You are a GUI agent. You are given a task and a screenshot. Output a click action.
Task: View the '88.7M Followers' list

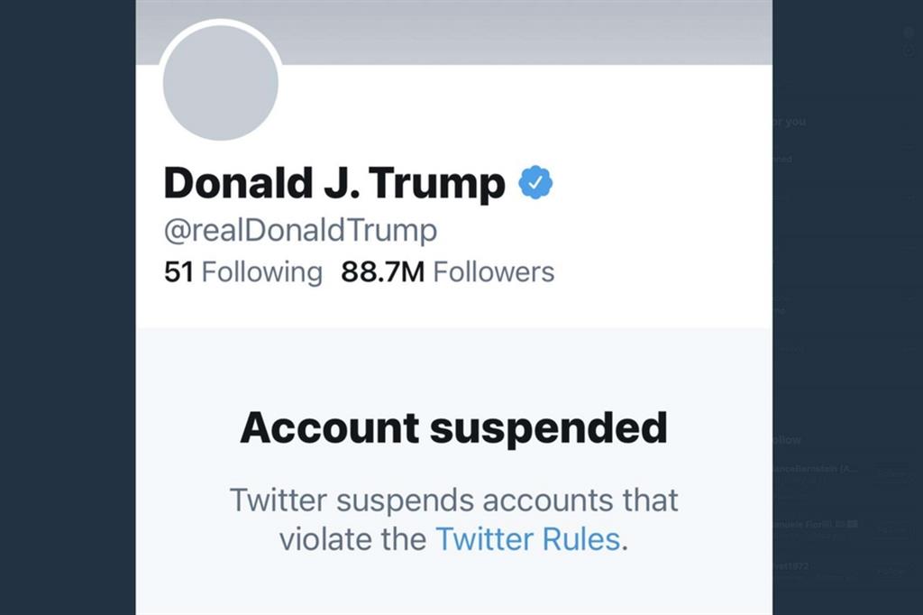point(447,272)
